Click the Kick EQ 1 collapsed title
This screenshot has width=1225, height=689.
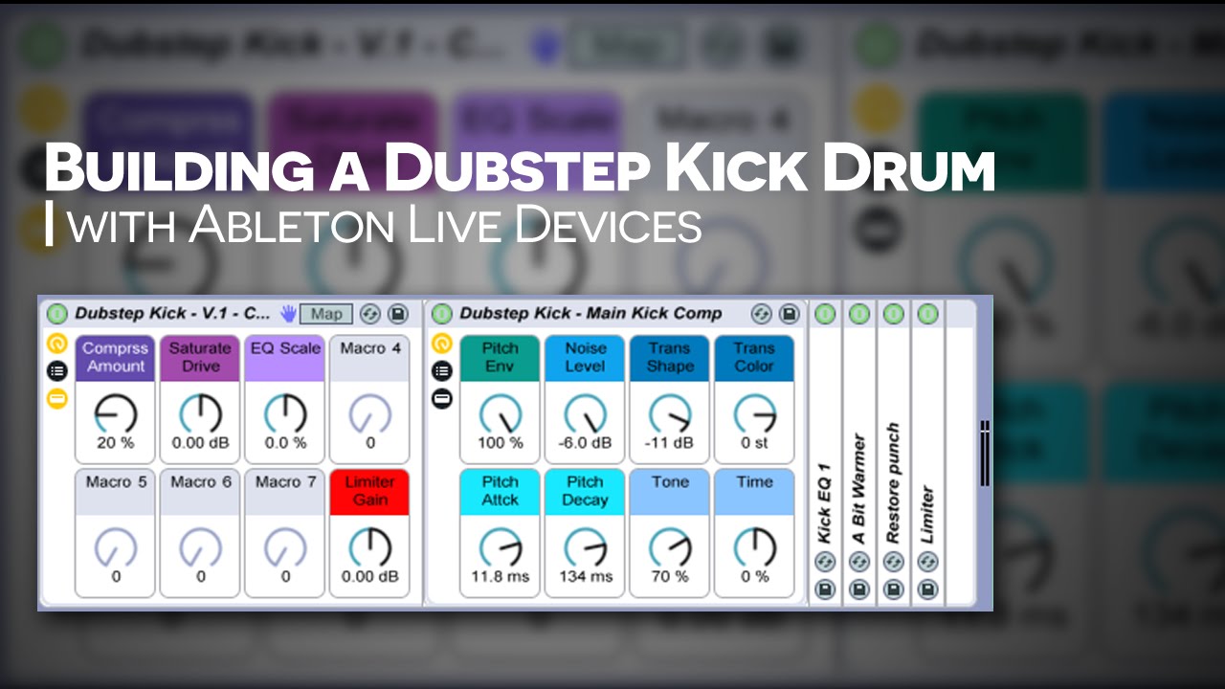[825, 506]
